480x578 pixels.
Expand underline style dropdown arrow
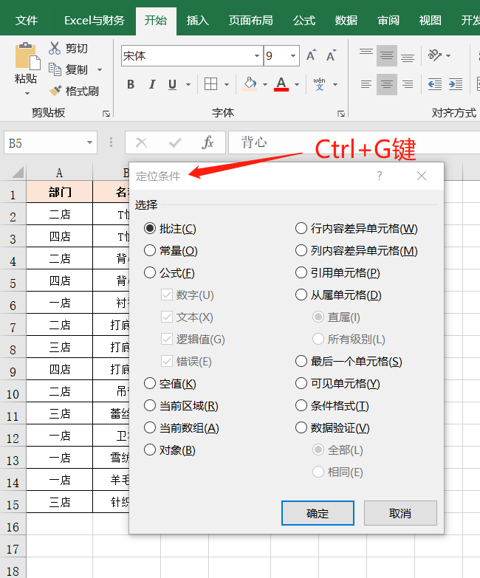(188, 84)
